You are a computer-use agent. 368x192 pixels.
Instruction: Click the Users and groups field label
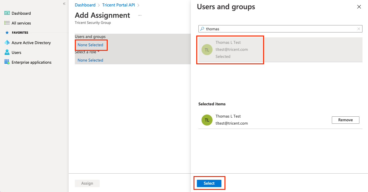tap(90, 37)
